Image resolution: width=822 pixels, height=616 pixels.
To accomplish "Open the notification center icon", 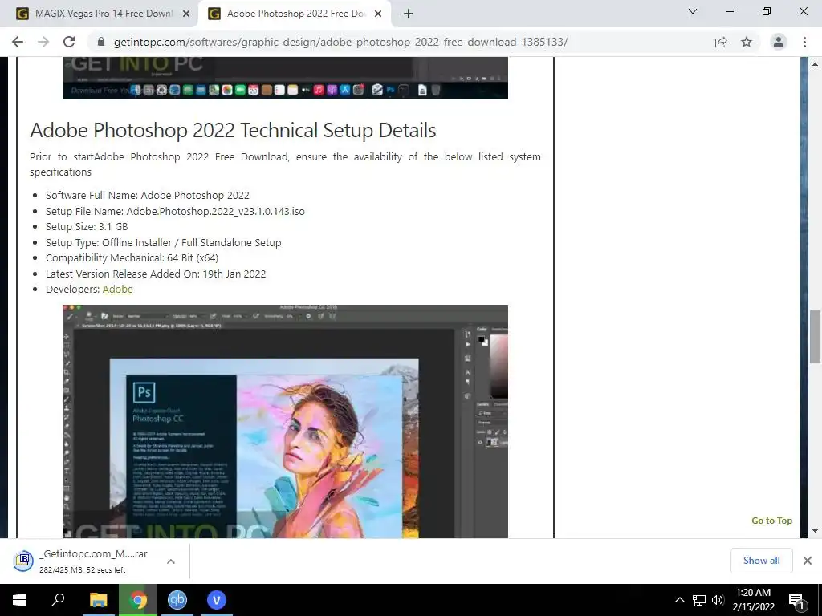I will point(797,600).
